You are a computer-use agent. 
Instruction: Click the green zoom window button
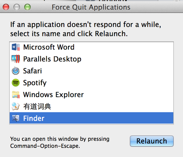(x=27, y=7)
